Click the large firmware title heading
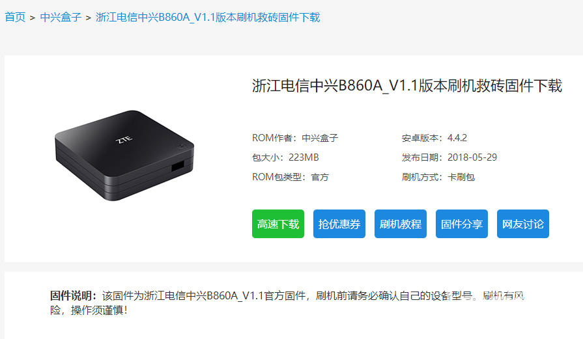 click(x=407, y=86)
